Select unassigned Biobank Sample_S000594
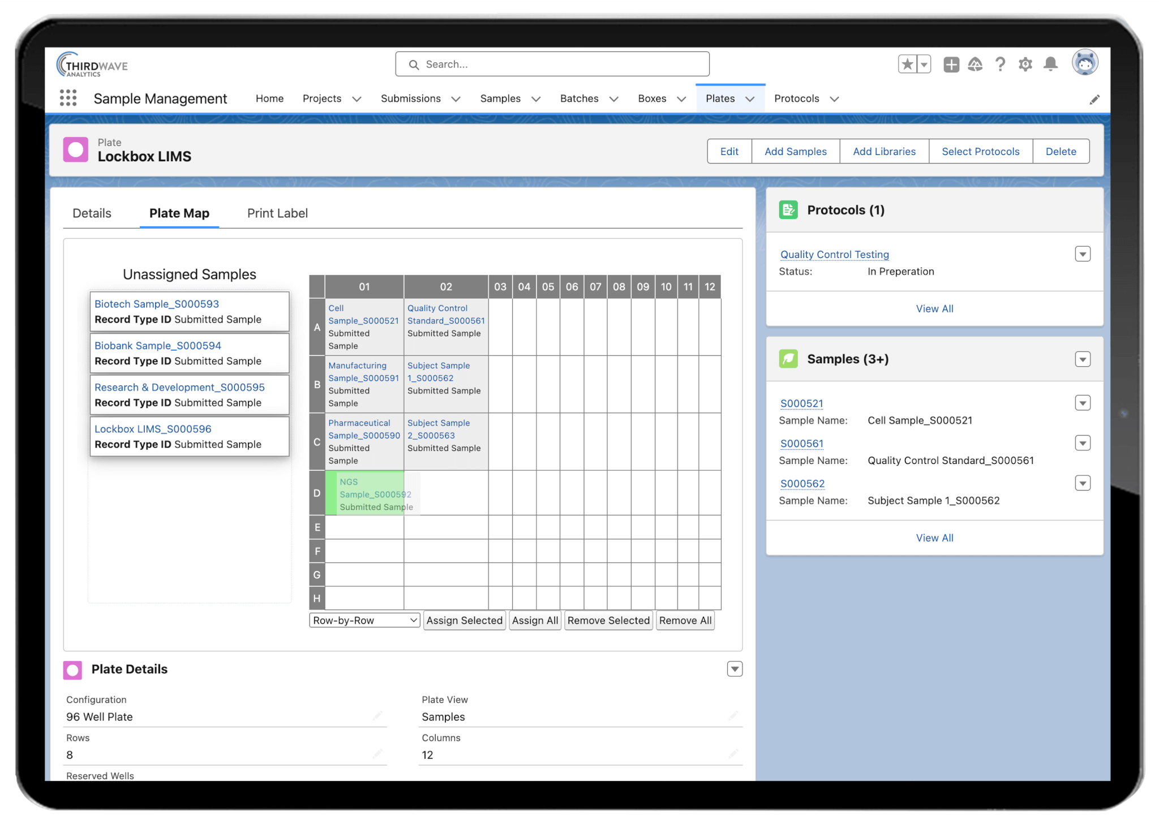 pyautogui.click(x=190, y=353)
